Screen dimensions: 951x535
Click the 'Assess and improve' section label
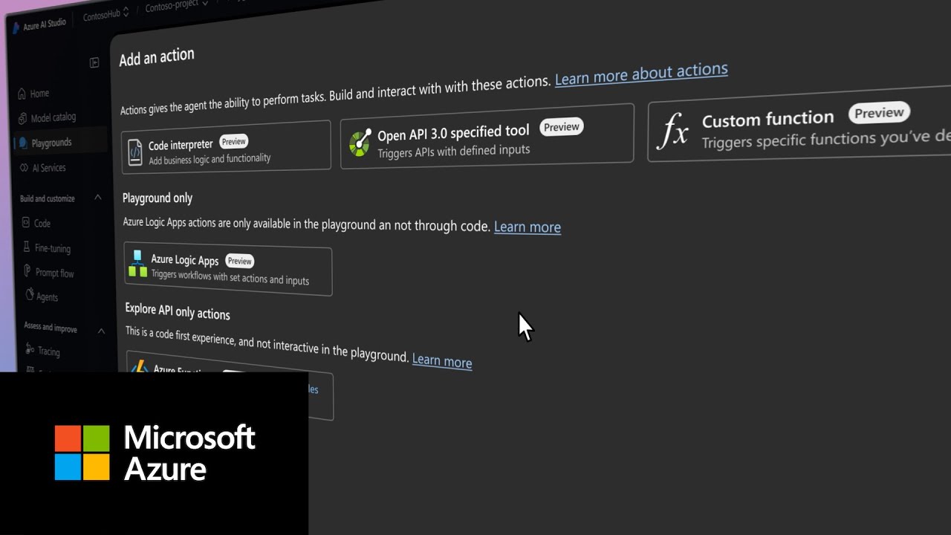point(51,327)
